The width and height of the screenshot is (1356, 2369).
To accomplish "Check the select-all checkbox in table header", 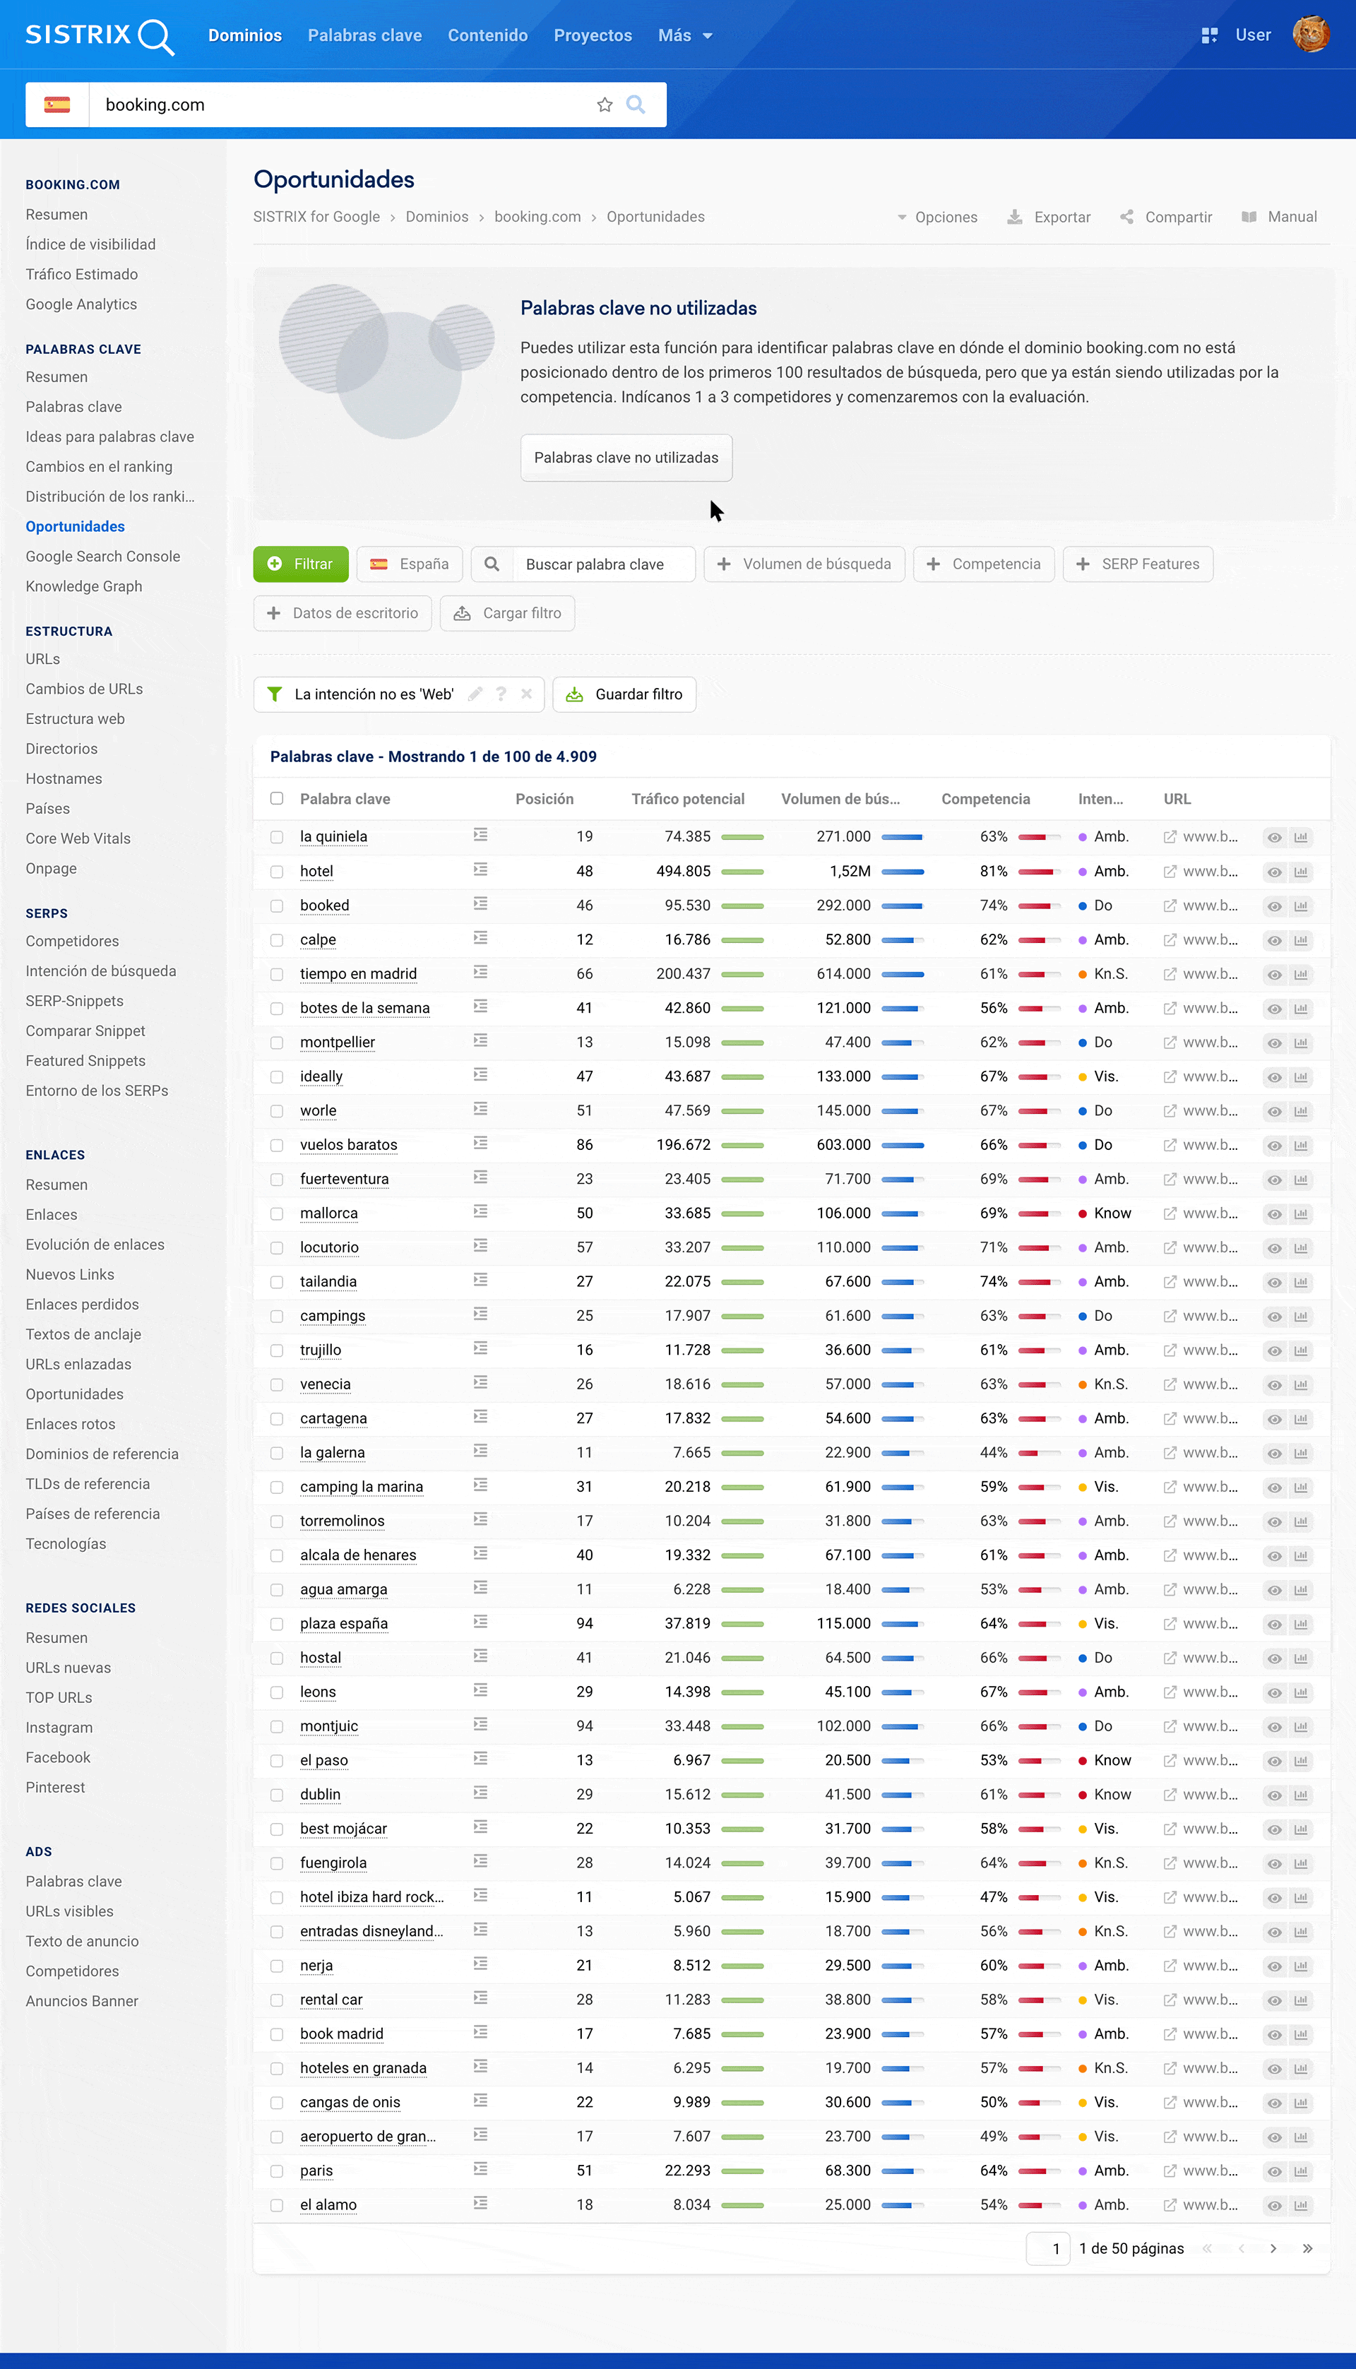I will tap(277, 798).
